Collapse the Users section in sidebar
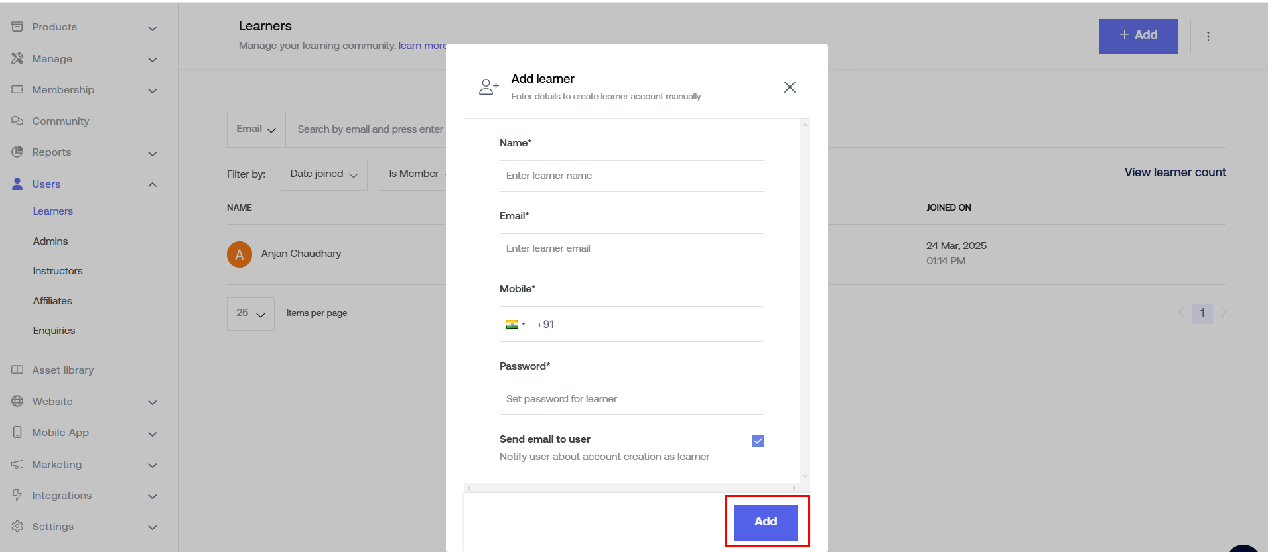The height and width of the screenshot is (552, 1268). tap(152, 184)
